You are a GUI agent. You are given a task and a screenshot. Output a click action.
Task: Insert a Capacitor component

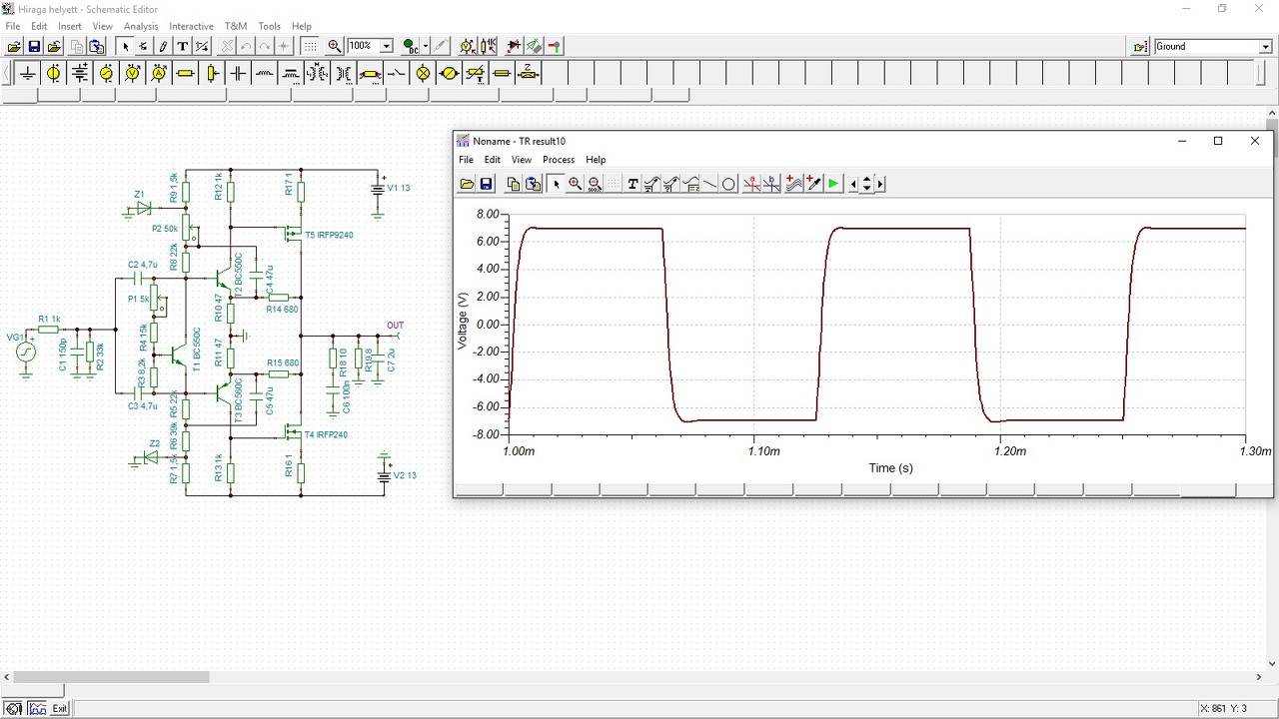[x=238, y=73]
